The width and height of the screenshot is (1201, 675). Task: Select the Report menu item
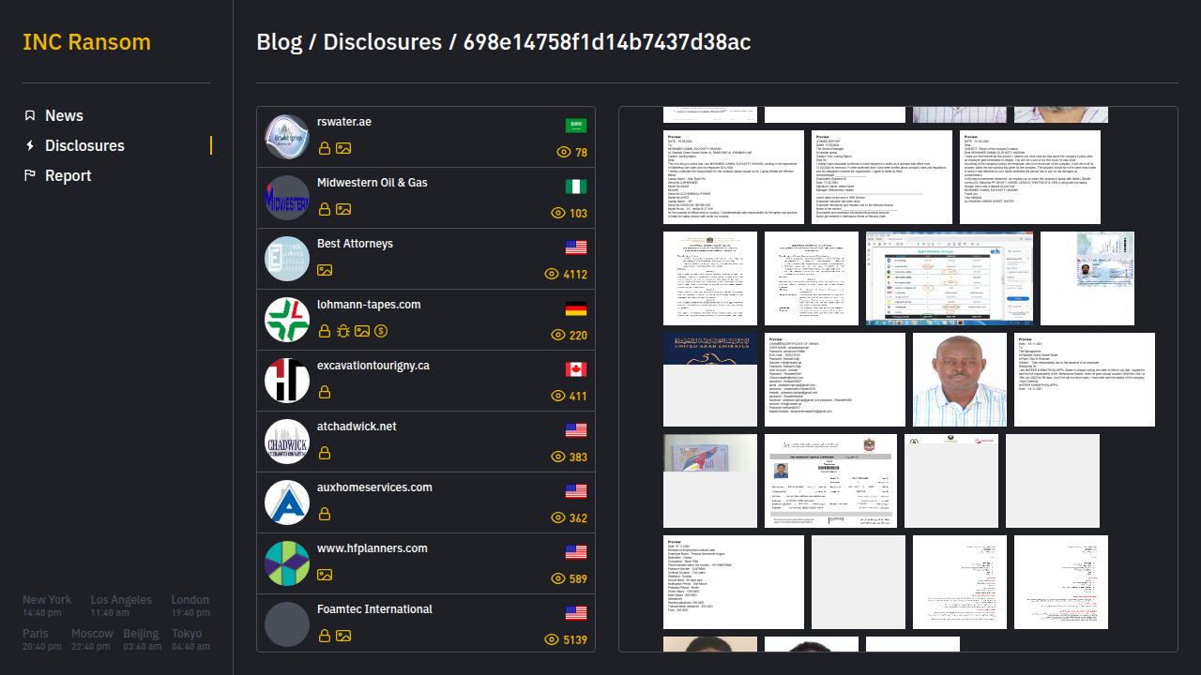point(68,175)
